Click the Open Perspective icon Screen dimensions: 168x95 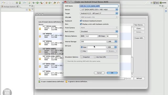pyautogui.click(x=151, y=3)
